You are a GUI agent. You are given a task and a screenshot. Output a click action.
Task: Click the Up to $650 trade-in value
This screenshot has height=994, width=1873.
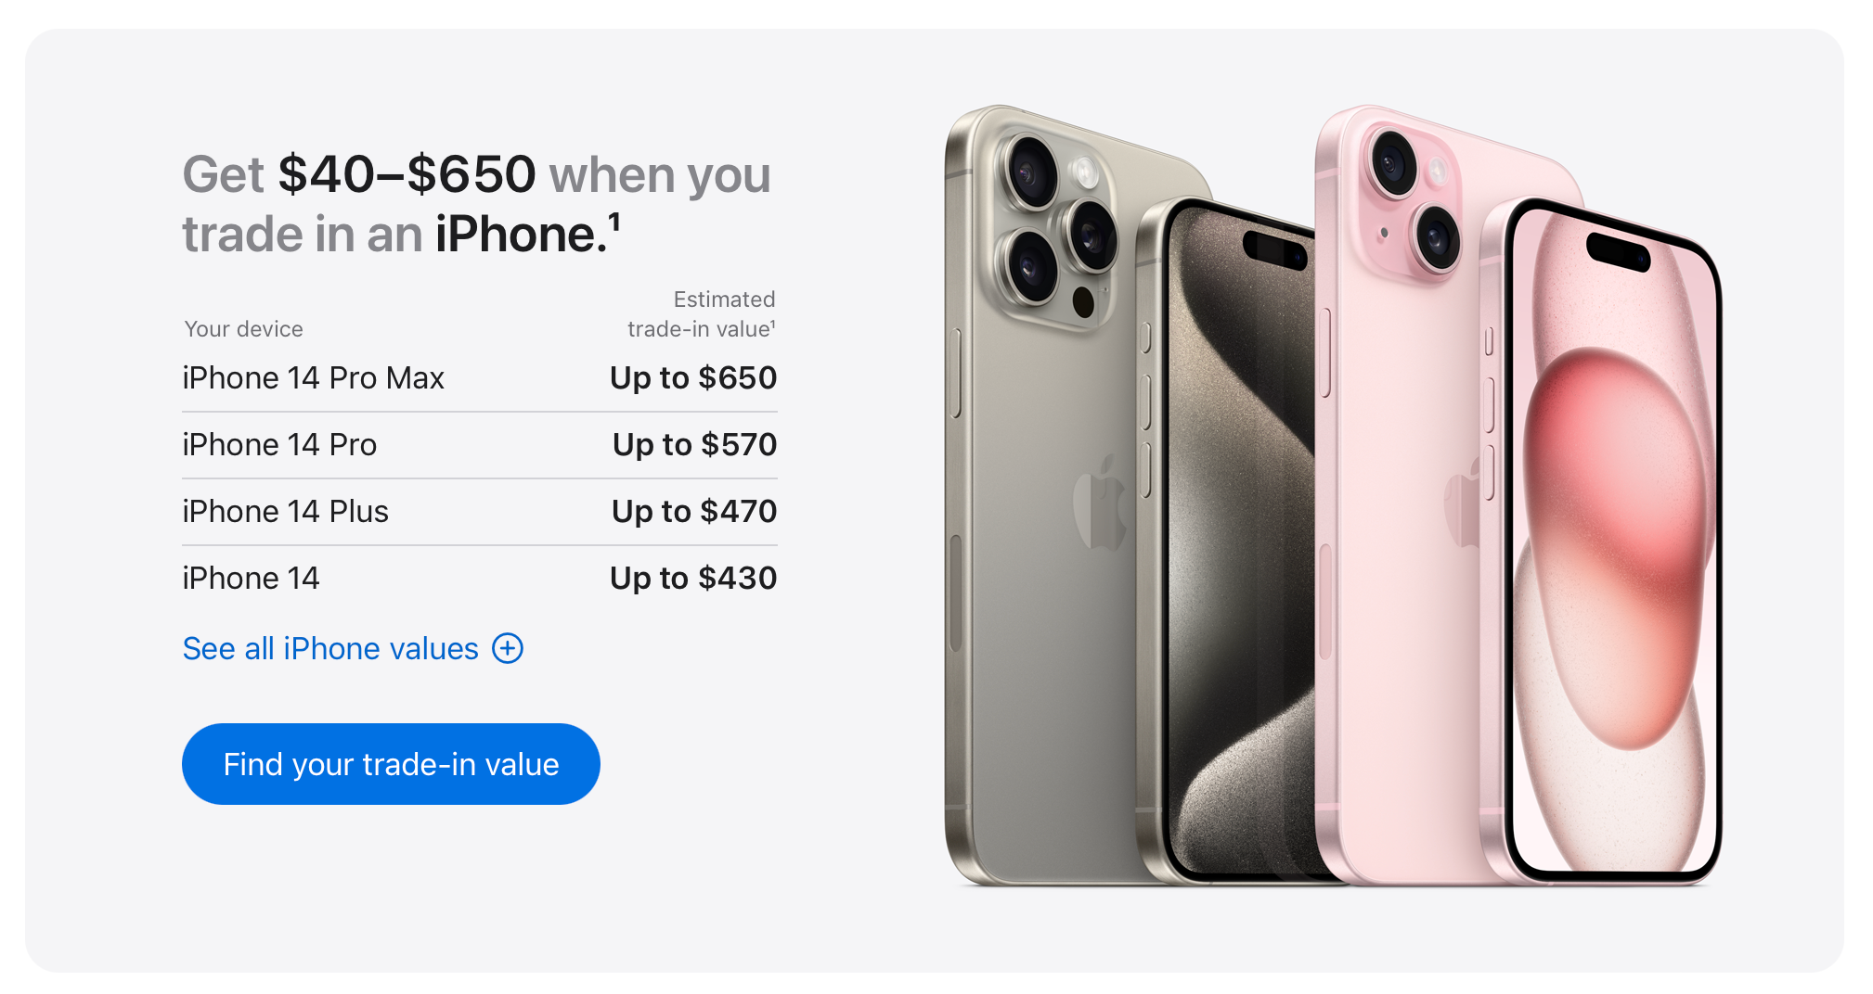tap(693, 378)
